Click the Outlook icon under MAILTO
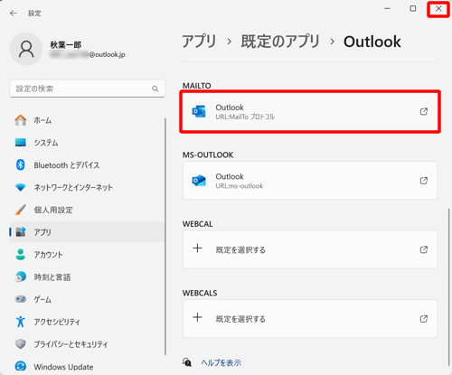The width and height of the screenshot is (452, 375). (x=199, y=111)
